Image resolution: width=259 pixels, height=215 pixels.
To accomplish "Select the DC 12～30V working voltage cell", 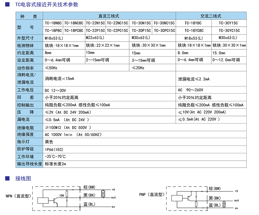I will click(55, 90).
